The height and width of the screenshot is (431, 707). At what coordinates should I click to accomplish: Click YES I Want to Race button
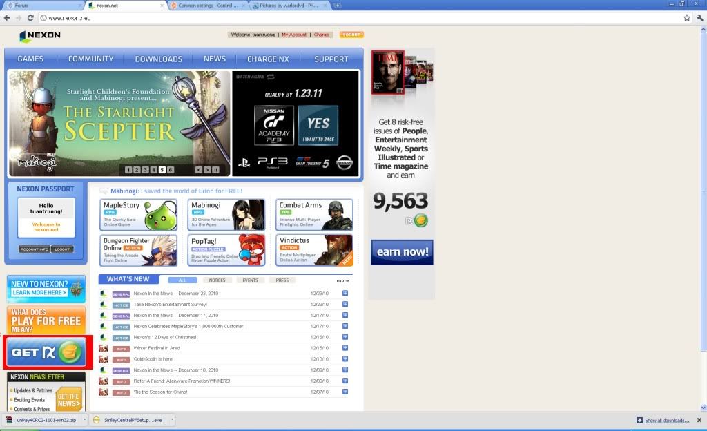tap(318, 125)
